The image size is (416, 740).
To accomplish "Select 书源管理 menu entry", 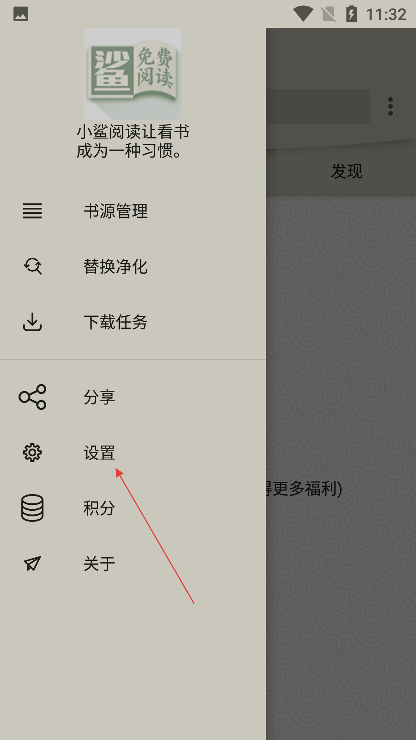I will (133, 211).
